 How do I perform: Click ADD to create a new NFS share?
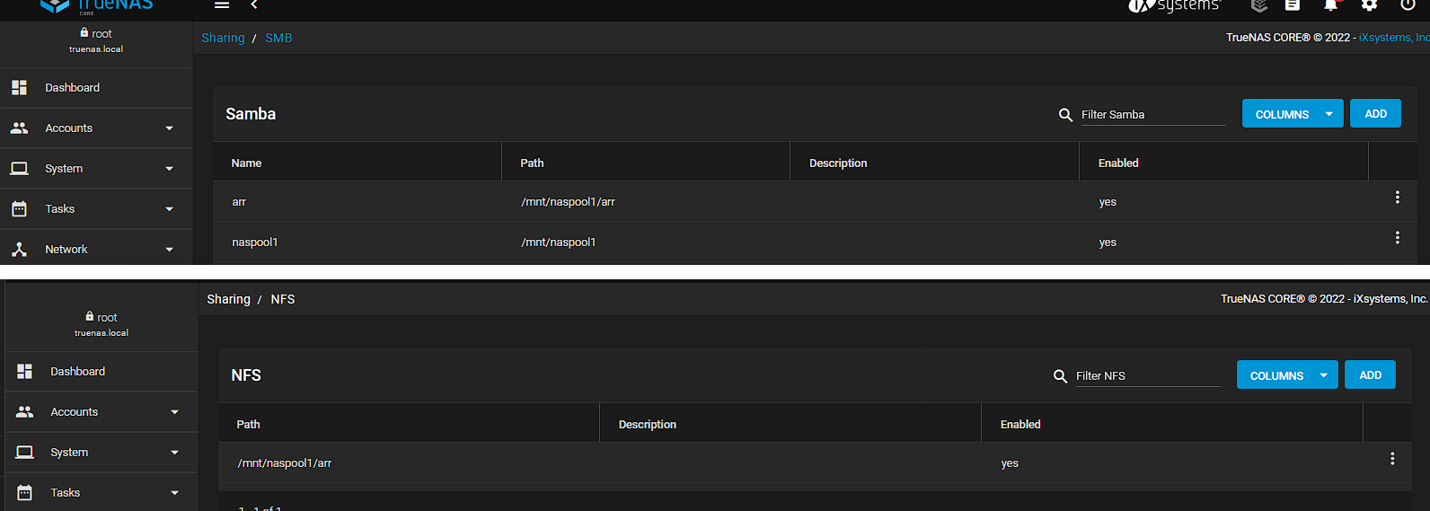click(1370, 375)
